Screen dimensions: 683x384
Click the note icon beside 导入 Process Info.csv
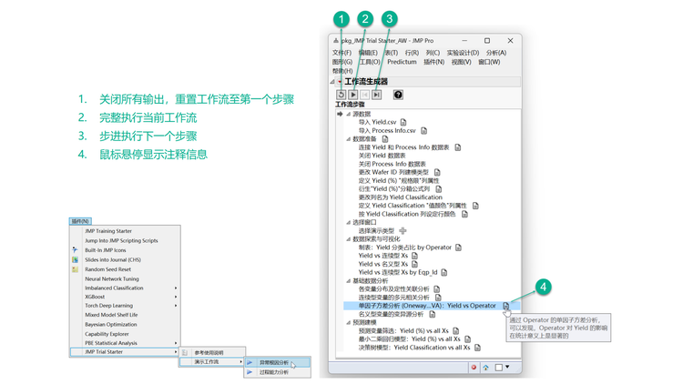coord(423,131)
